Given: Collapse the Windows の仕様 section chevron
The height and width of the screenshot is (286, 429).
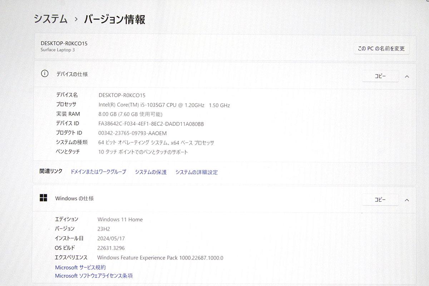Looking at the screenshot, I should 407,200.
